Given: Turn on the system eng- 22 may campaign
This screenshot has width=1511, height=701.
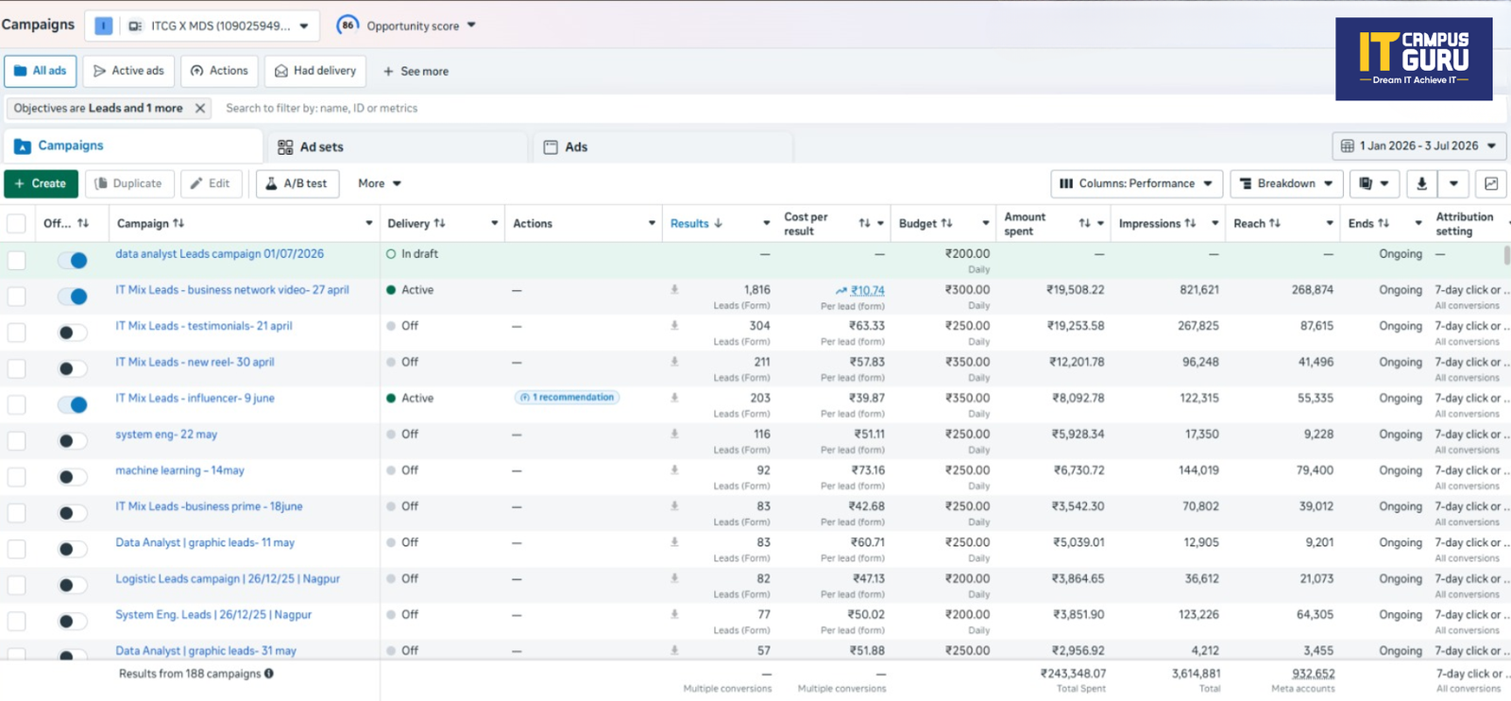Looking at the screenshot, I should pyautogui.click(x=72, y=440).
